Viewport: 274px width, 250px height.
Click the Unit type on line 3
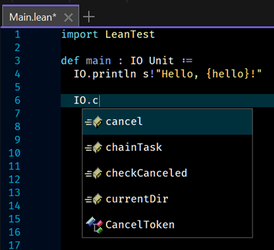pyautogui.click(x=161, y=61)
